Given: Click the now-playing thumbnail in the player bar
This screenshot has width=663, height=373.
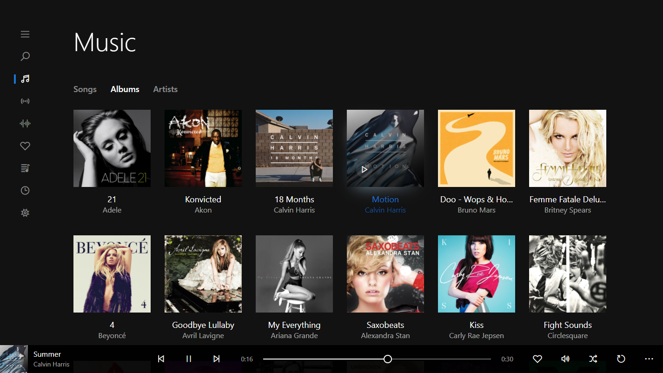Looking at the screenshot, I should pyautogui.click(x=14, y=359).
